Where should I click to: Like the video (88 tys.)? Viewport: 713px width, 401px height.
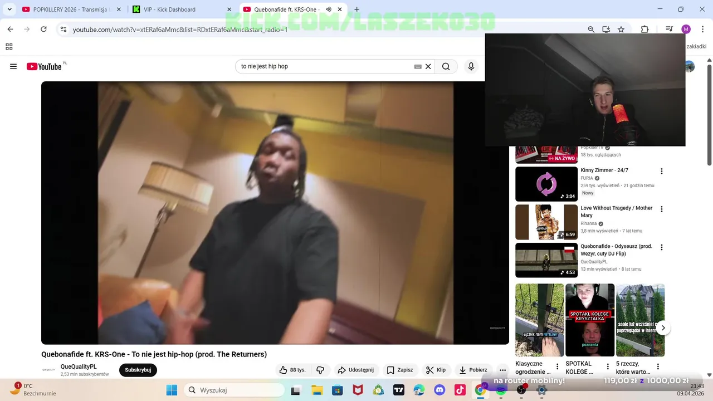293,370
